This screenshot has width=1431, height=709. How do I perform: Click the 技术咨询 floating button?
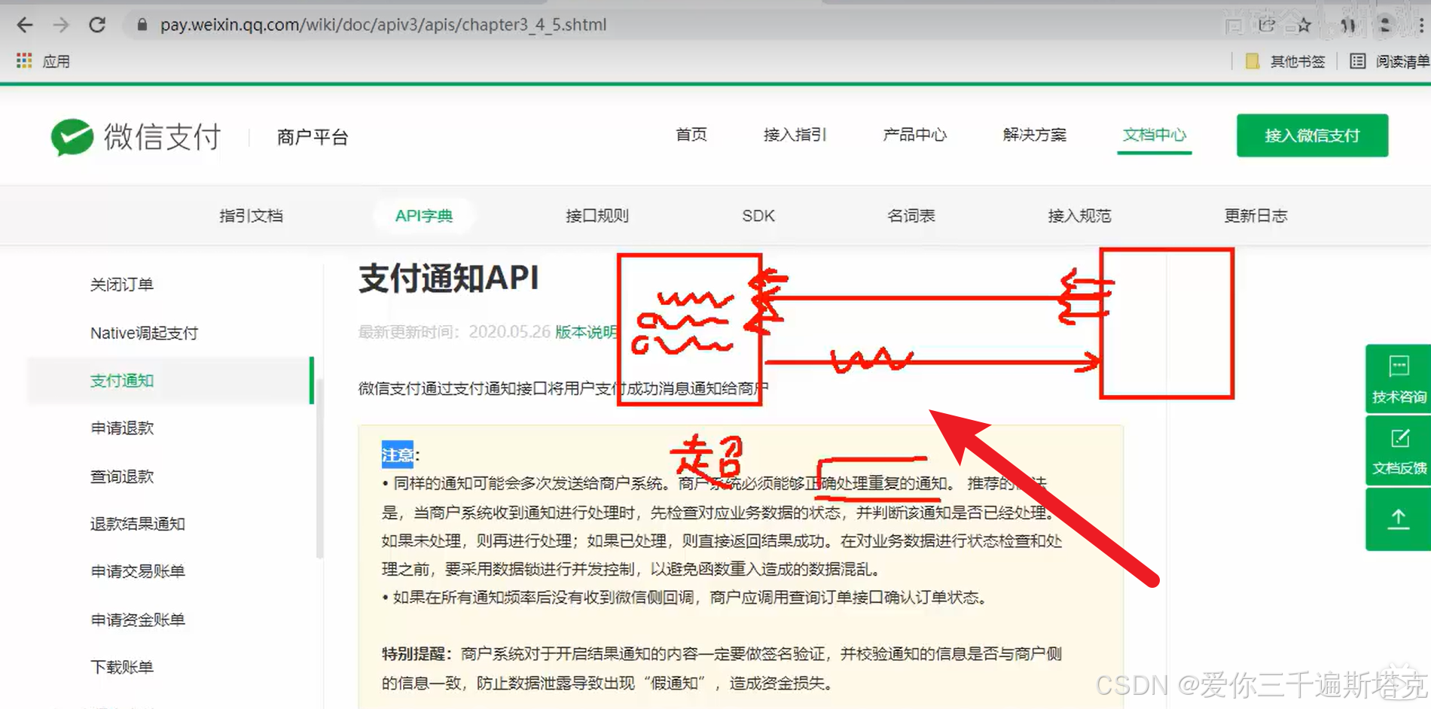1399,379
